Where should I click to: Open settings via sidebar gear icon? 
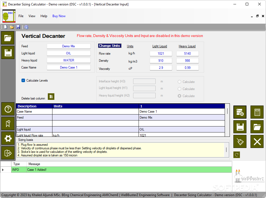[x=8, y=138]
